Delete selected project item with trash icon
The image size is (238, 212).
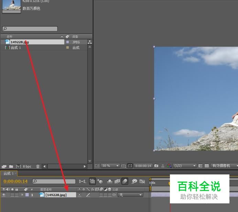pyautogui.click(x=38, y=166)
